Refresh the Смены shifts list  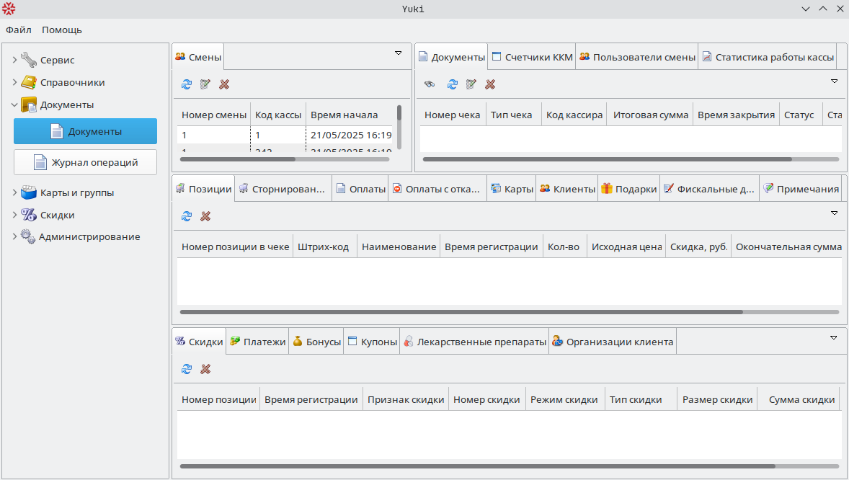pyautogui.click(x=187, y=84)
